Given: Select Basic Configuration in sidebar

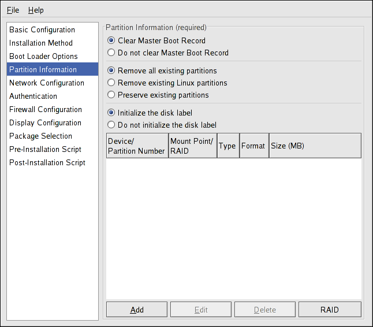Looking at the screenshot, I should pos(42,29).
